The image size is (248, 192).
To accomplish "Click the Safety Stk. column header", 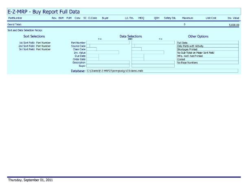I will [170, 18].
